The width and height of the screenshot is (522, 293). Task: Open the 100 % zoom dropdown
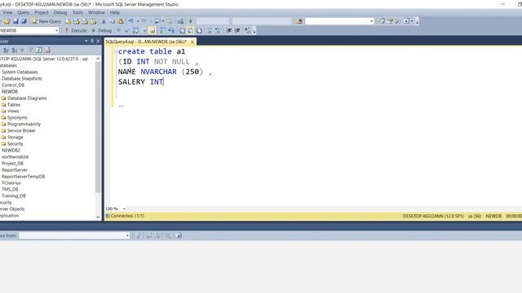tap(124, 208)
